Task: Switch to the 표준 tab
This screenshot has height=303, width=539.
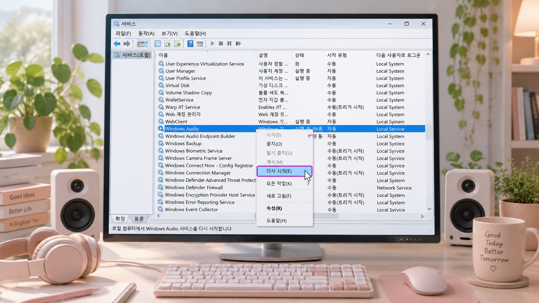Action: pyautogui.click(x=139, y=219)
